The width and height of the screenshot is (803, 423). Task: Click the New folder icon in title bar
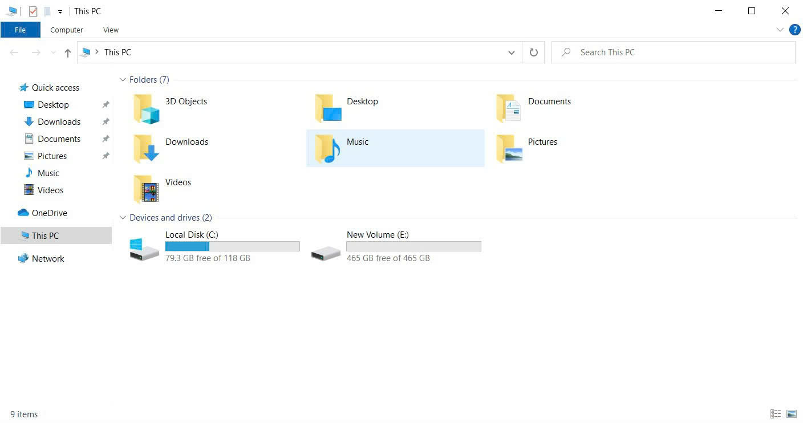pos(47,11)
